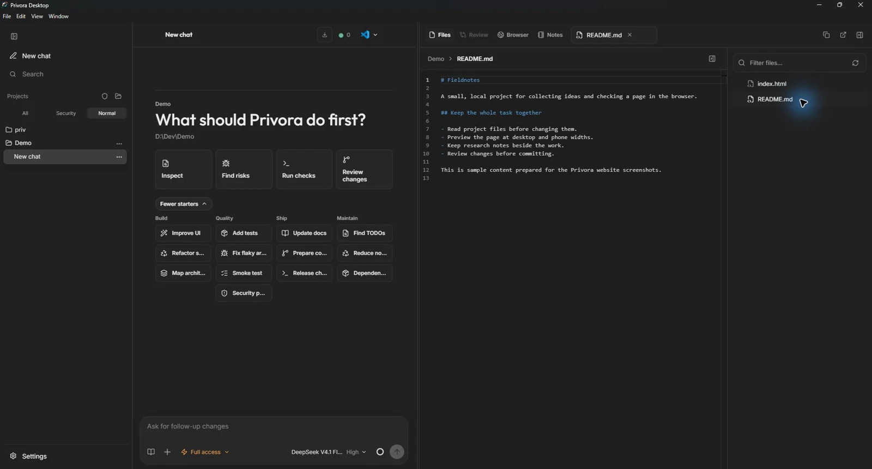872x469 pixels.
Task: Click the Find risks starter card
Action: click(244, 170)
